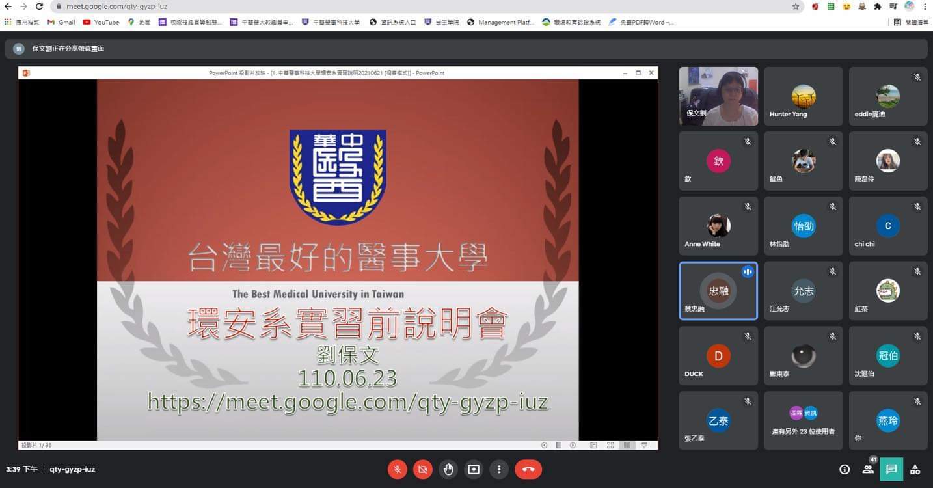The width and height of the screenshot is (933, 488).
Task: Open the 閱讀清單 reading list
Action: click(x=911, y=22)
